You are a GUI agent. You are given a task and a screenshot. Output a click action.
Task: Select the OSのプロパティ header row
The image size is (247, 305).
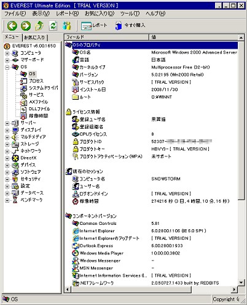(x=151, y=45)
